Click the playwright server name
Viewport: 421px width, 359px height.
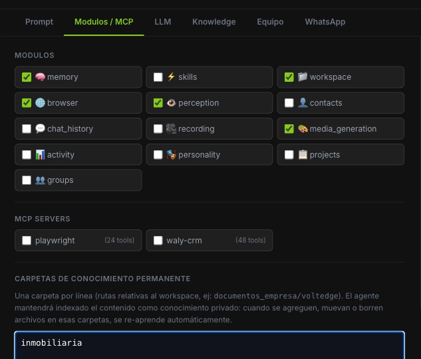[55, 241]
